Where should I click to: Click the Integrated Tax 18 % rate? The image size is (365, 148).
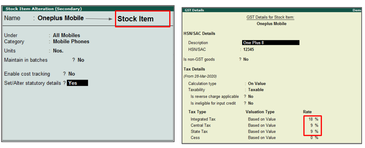click(313, 119)
